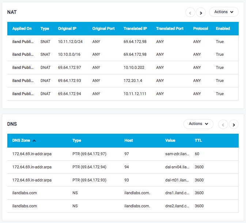This screenshot has height=223, width=246.
Task: Sort NAT table by Type column
Action: 45,28
